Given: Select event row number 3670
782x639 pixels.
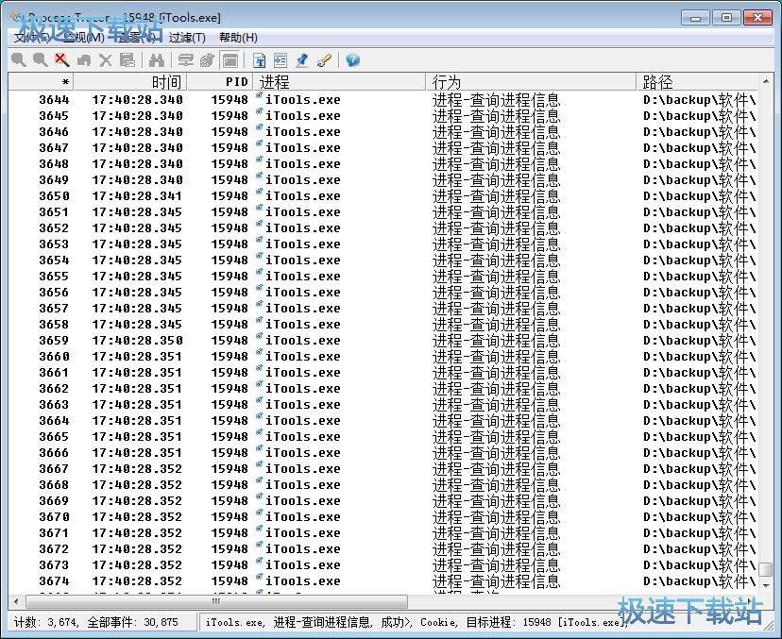Looking at the screenshot, I should click(54, 517).
